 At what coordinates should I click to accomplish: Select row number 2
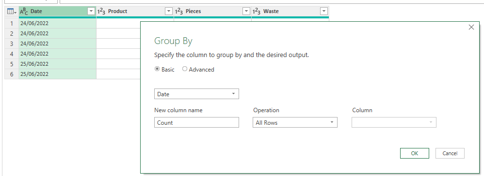[12, 33]
